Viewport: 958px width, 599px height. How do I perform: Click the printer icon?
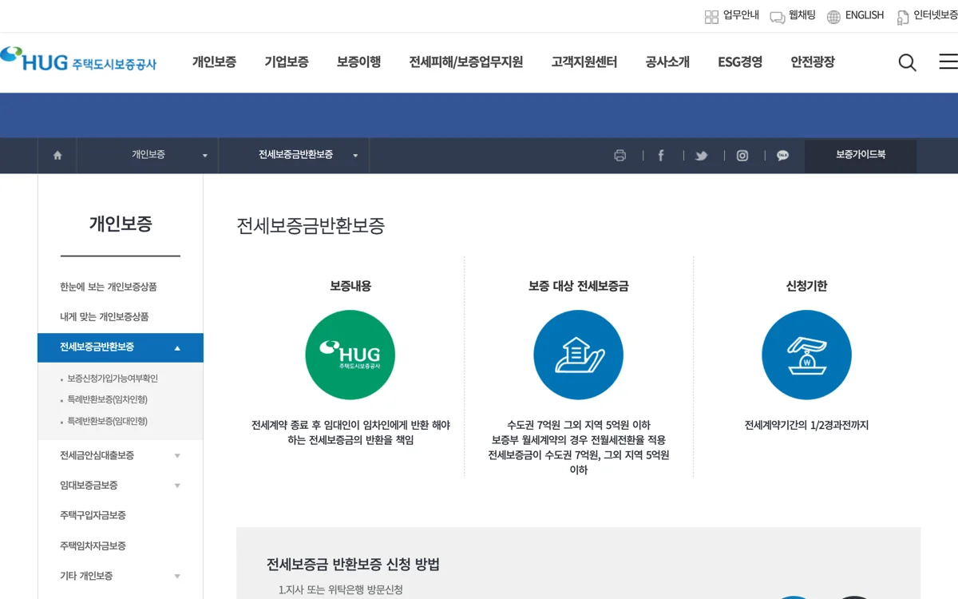620,156
